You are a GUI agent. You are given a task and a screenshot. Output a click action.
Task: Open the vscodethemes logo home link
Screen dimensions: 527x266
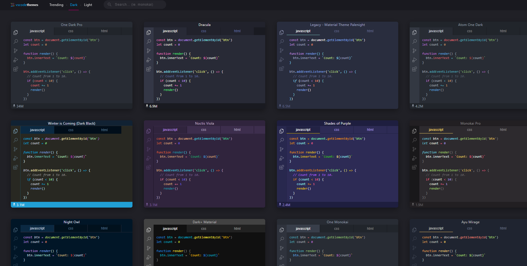(x=24, y=5)
